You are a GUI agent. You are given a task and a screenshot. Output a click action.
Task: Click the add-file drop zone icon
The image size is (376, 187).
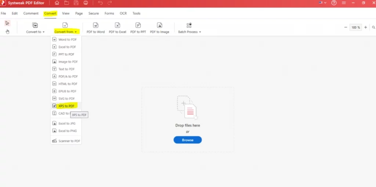(188, 107)
